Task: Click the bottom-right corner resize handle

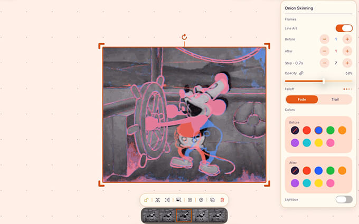Action: [x=267, y=183]
